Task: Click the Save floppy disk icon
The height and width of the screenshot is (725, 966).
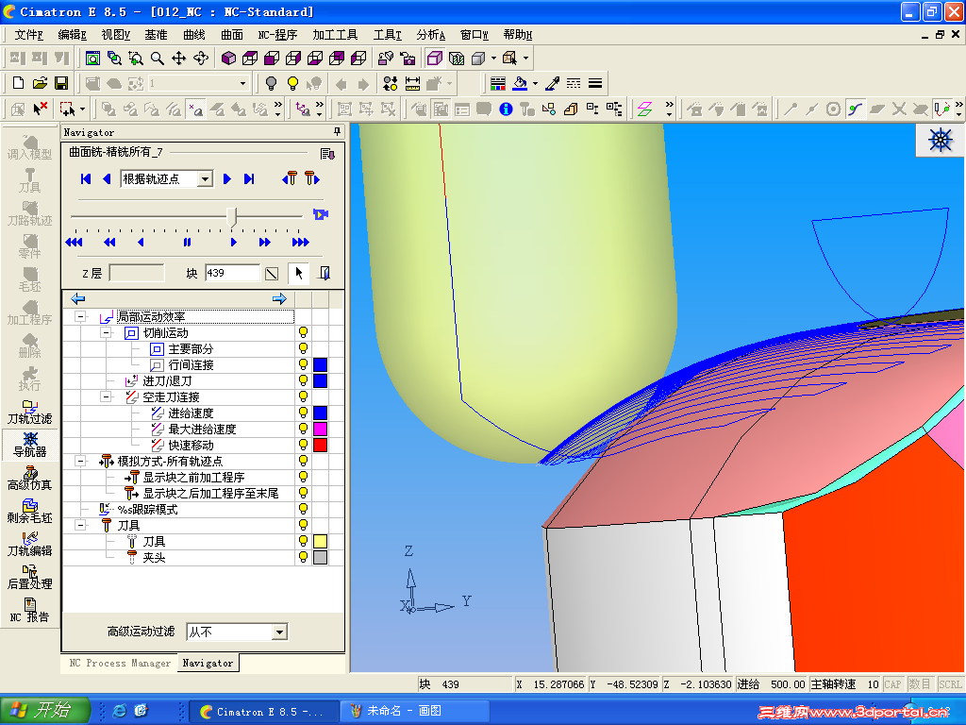Action: (x=61, y=83)
